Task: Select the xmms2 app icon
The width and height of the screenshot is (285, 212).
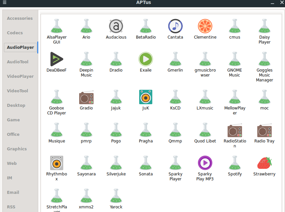Action: pos(86,196)
